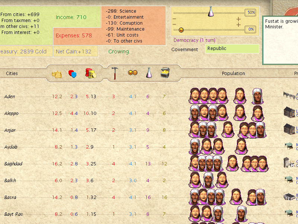Click the production building icon in Basra's row
Image resolution: width=298 pixels, height=224 pixels.
click(289, 197)
